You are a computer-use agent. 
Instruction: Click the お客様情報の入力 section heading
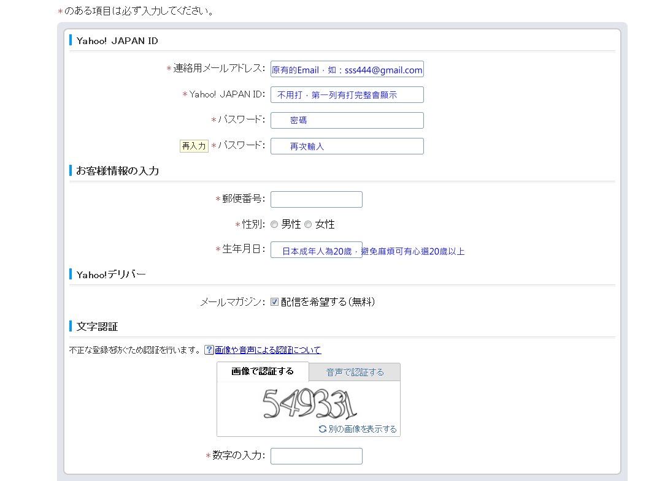pos(117,171)
